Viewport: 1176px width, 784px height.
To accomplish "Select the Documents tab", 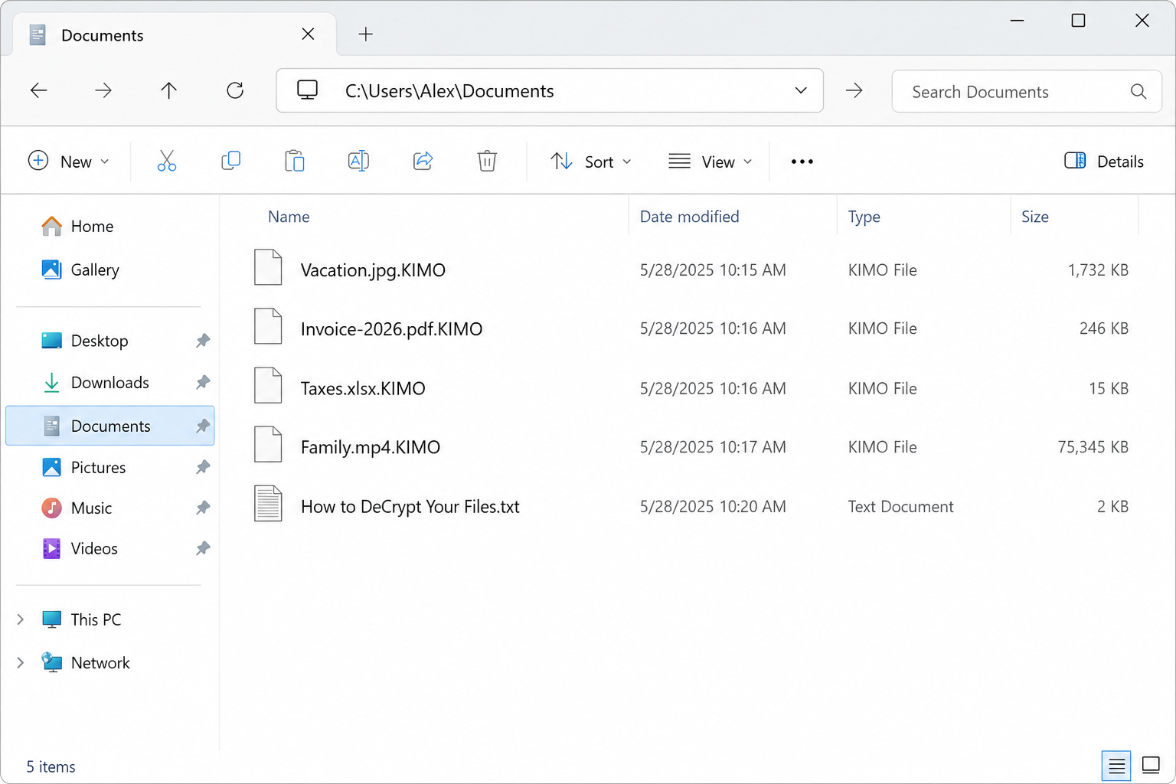I will (175, 34).
